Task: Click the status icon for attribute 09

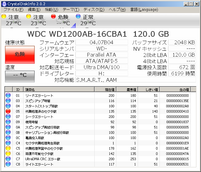Action: 8,122
